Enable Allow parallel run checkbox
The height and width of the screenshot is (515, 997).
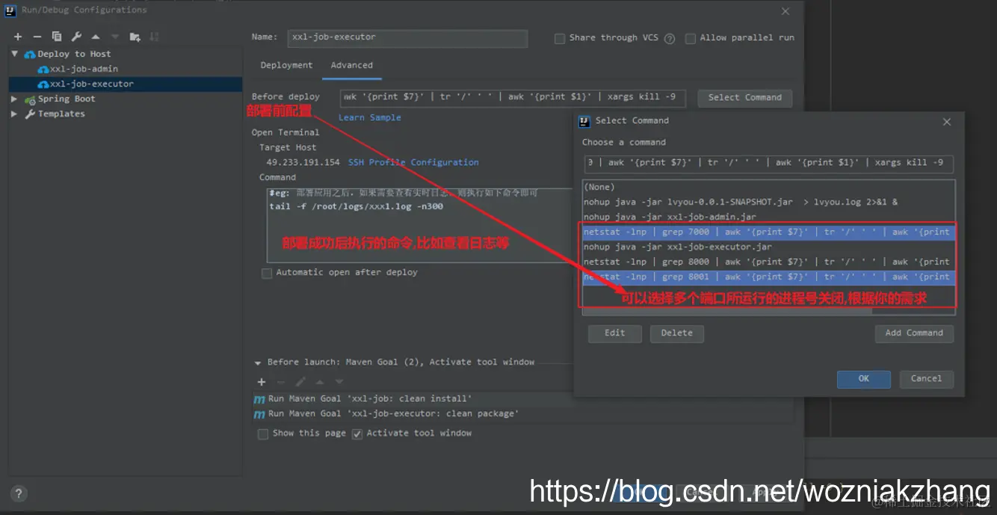(x=690, y=38)
